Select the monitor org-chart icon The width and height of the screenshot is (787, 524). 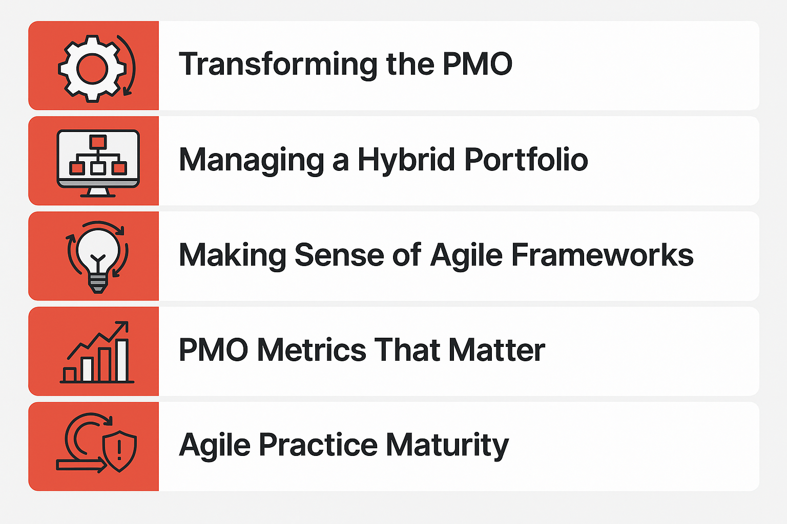(98, 163)
